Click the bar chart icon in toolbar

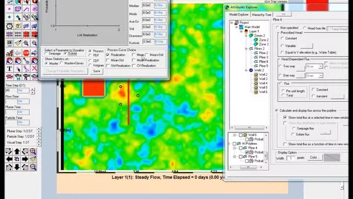[x=9, y=53]
